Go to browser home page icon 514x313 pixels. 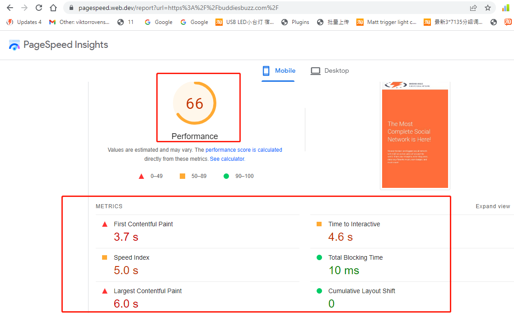(53, 8)
